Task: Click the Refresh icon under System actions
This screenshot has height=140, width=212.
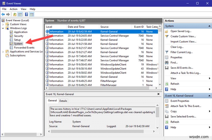Action: [x=167, y=84]
